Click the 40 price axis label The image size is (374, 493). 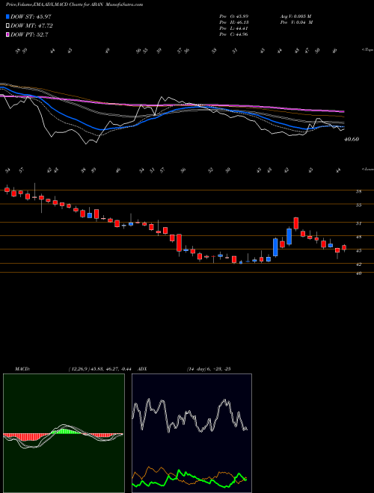(358, 273)
